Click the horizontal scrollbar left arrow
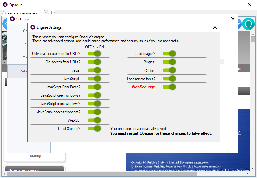 [4, 174]
